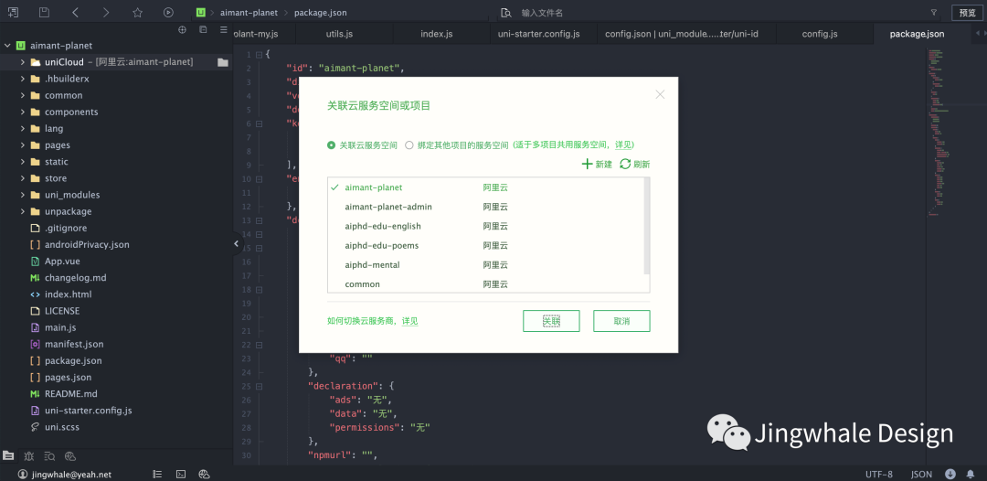Collapse sidebar with the left arrow handle
The width and height of the screenshot is (987, 481).
(x=236, y=243)
